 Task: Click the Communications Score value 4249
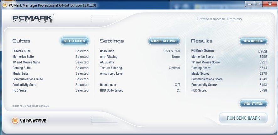(263, 79)
